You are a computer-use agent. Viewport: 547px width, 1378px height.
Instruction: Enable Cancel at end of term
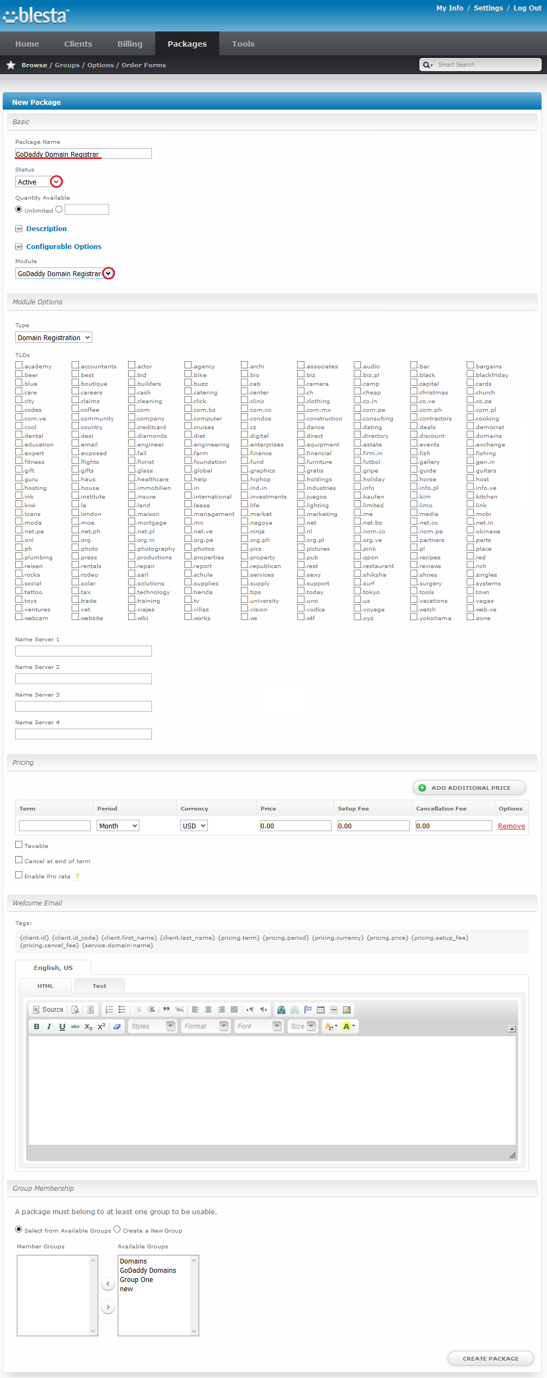tap(19, 860)
